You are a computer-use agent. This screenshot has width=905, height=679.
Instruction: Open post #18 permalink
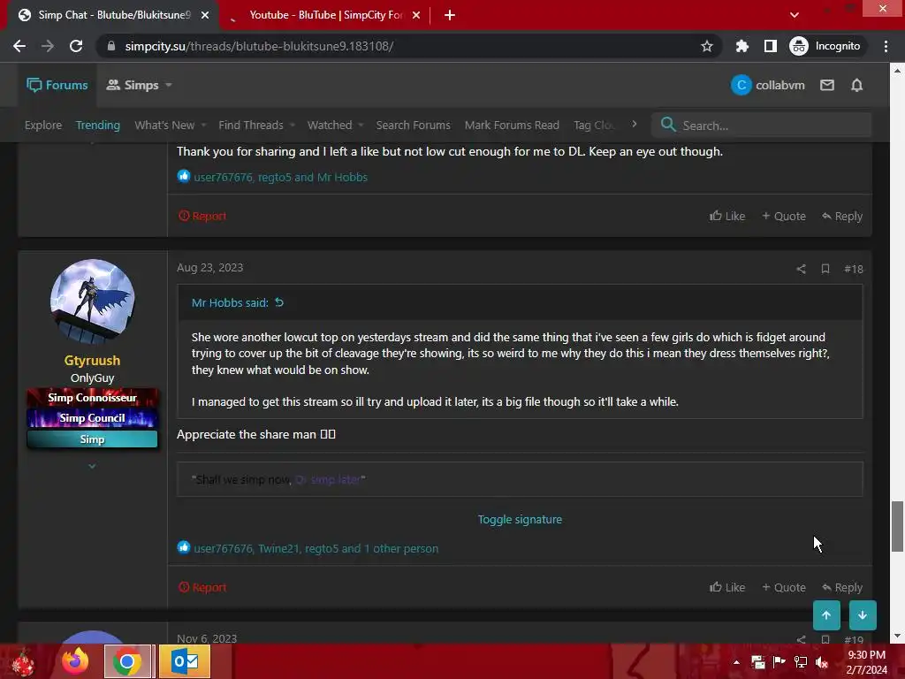[854, 269]
